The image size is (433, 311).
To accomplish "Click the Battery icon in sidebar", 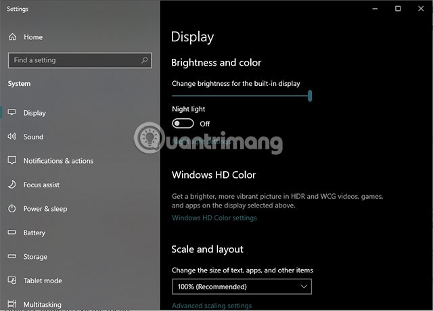I will (12, 233).
